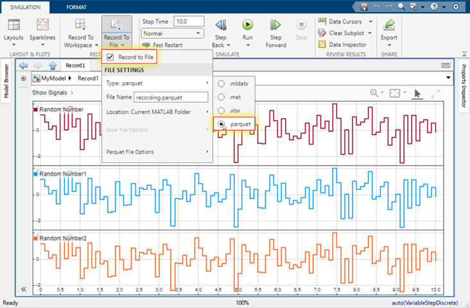Click the Step Back icon
This screenshot has width=470, height=308.
tap(220, 26)
